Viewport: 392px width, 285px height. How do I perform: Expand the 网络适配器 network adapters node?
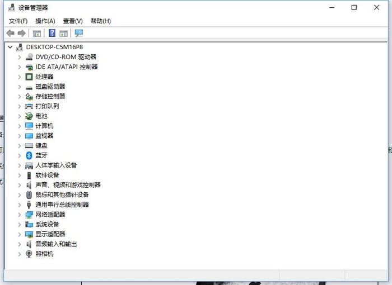tap(20, 215)
